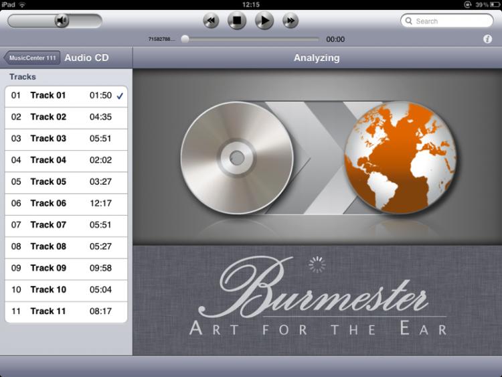Select Track 10 in the list
This screenshot has width=502, height=377.
point(66,289)
